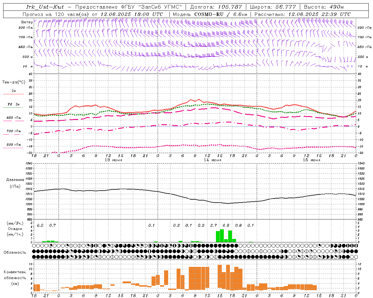Click the red 2м temperature legend line

pos(13,94)
